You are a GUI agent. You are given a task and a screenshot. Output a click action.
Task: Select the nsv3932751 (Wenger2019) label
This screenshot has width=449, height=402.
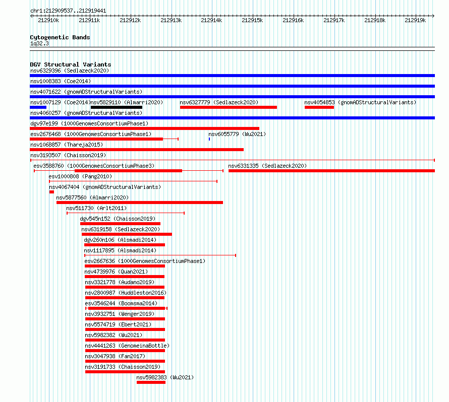point(120,314)
